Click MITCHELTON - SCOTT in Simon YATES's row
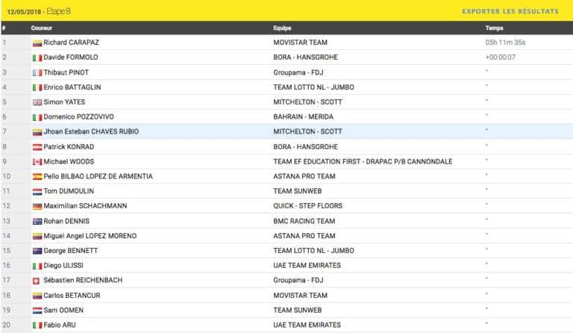This screenshot has width=573, height=333. pos(307,102)
